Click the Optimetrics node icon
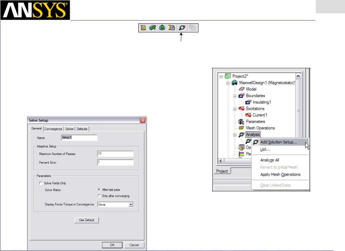Screen dimensions: 345x251 242,147
